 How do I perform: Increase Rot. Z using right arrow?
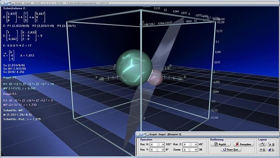click(196, 144)
